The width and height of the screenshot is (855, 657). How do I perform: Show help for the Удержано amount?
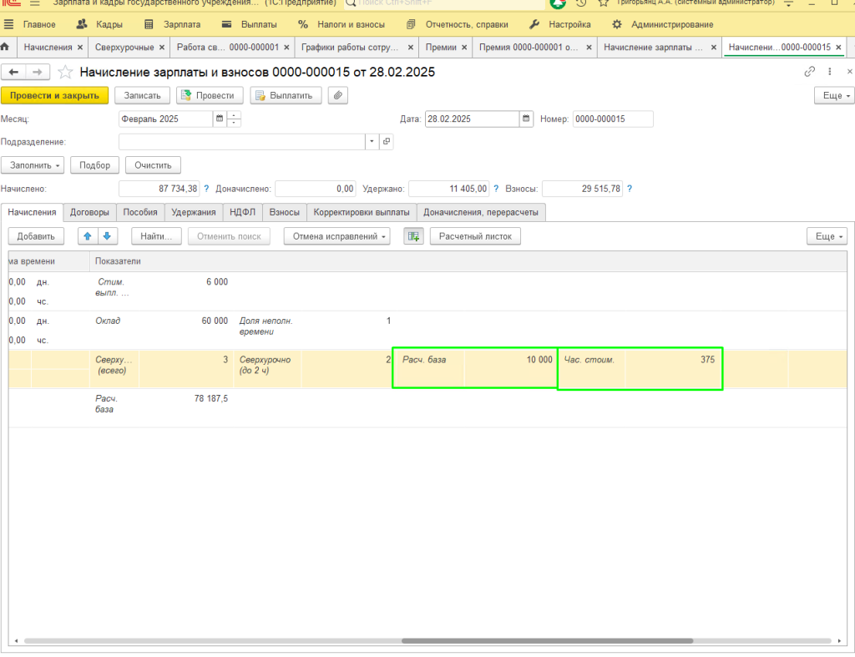point(496,189)
